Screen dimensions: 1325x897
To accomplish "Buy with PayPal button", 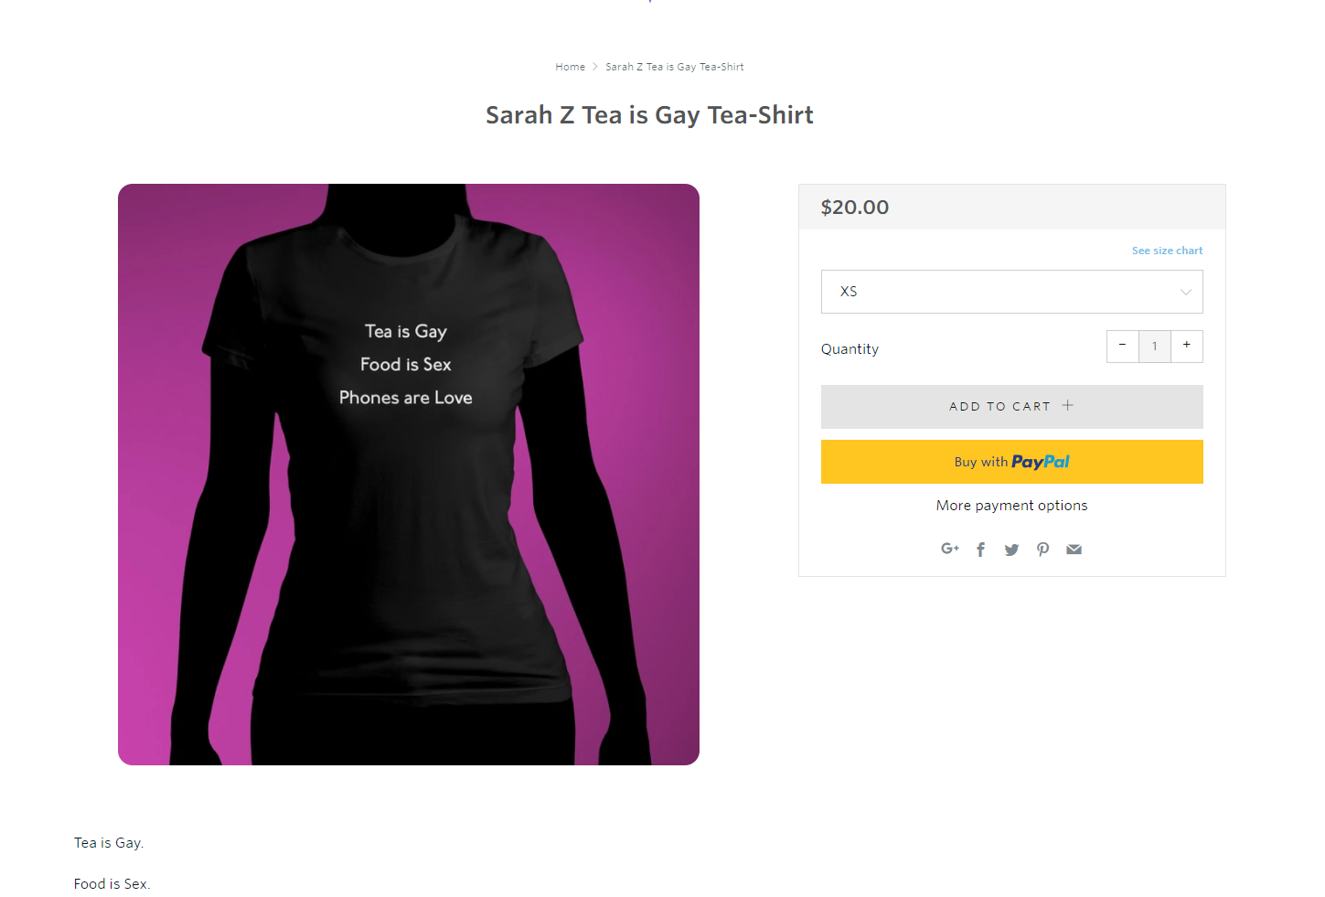I will tap(1011, 462).
